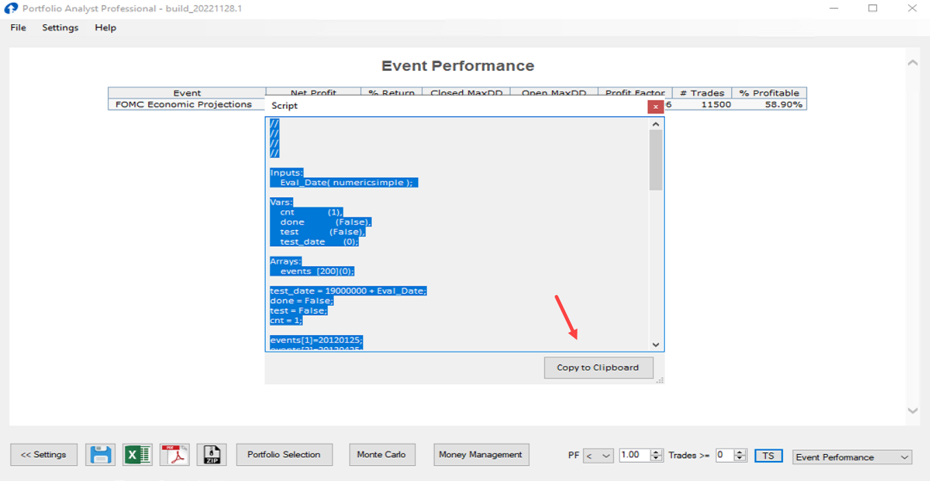Click the PF value input field

pos(633,456)
